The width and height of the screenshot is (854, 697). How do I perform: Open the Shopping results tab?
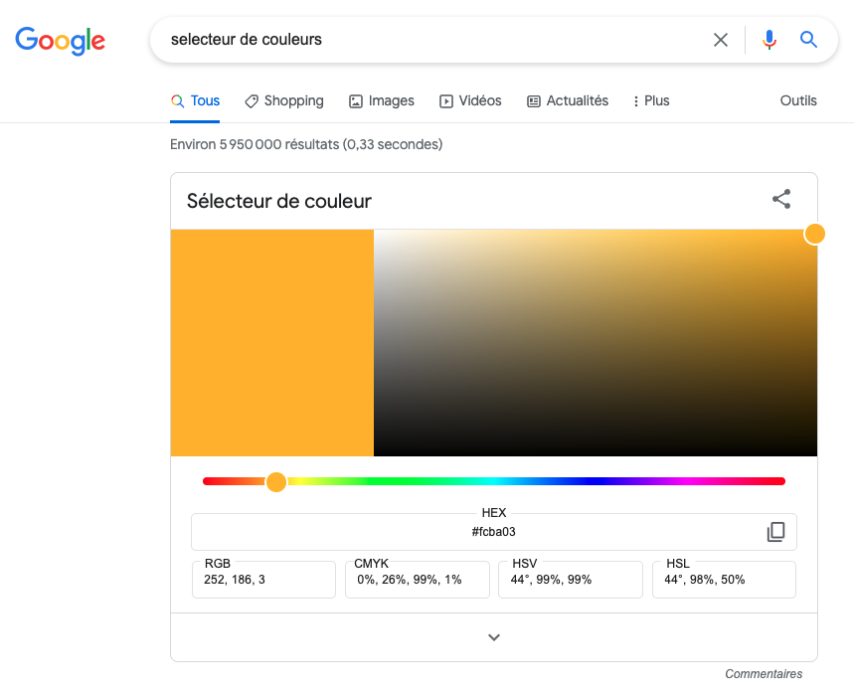[283, 100]
